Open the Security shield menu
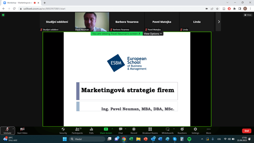254x143 pixels. (63, 131)
